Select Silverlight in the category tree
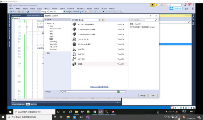 point(53,44)
